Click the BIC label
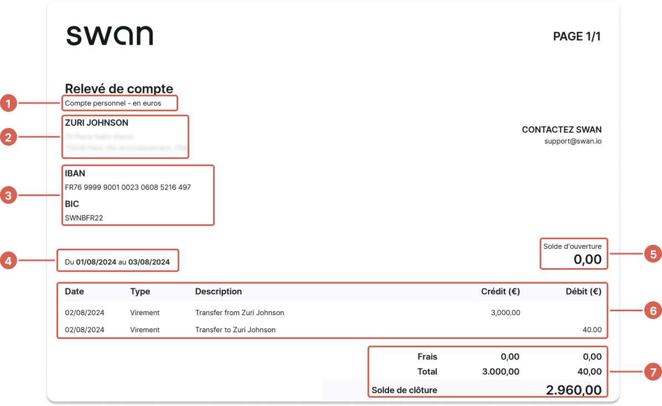662x406 pixels. coord(72,204)
